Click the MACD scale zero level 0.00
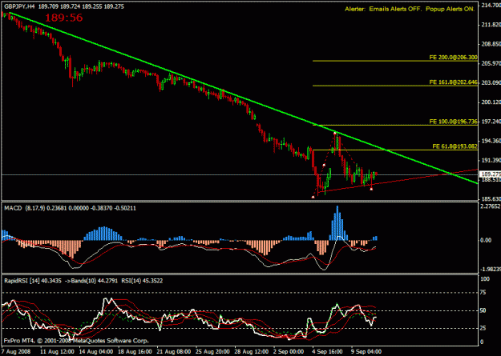Image resolution: width=501 pixels, height=356 pixels. tap(486, 240)
